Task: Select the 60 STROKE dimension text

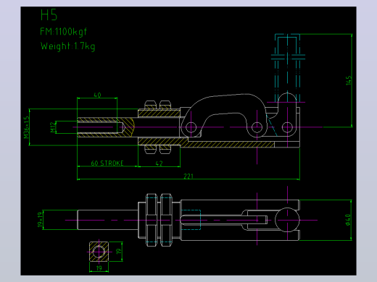Action: coord(107,163)
